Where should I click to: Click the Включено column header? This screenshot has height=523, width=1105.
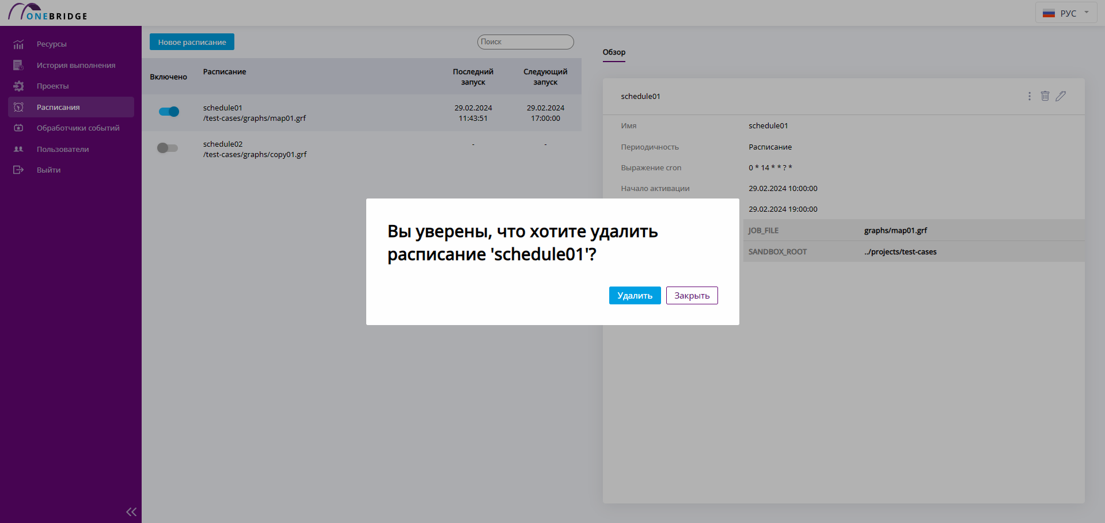click(168, 77)
